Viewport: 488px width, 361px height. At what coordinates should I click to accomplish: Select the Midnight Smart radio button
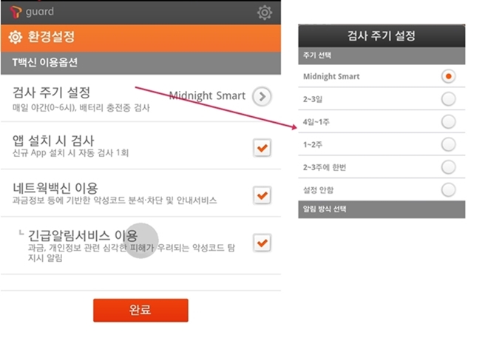coord(448,76)
